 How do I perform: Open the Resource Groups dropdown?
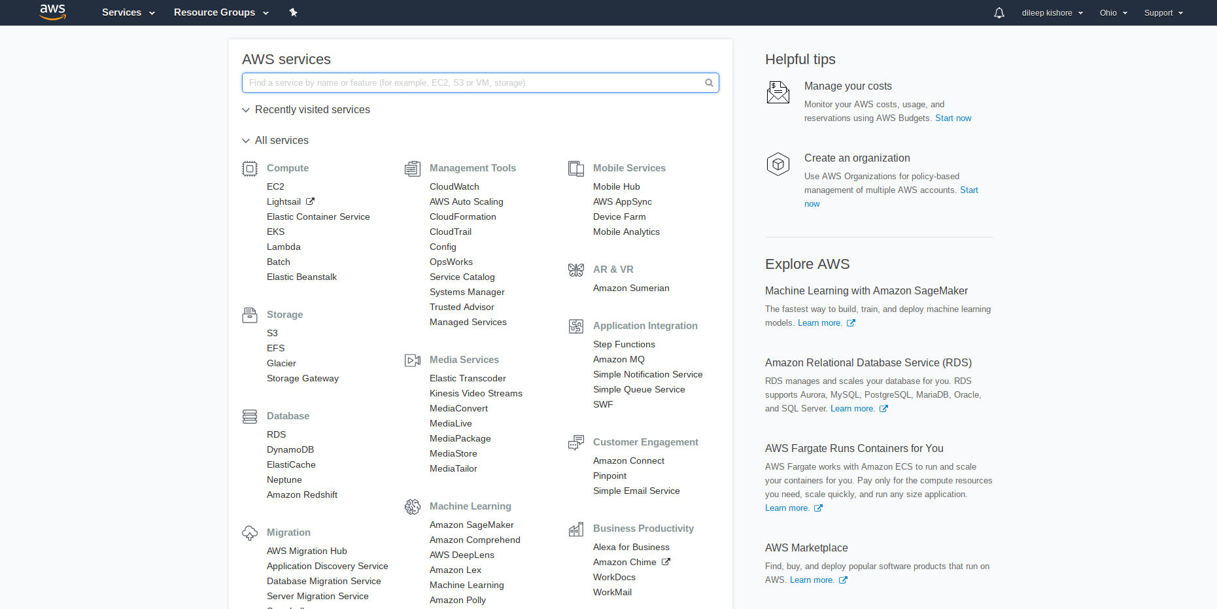tap(221, 12)
